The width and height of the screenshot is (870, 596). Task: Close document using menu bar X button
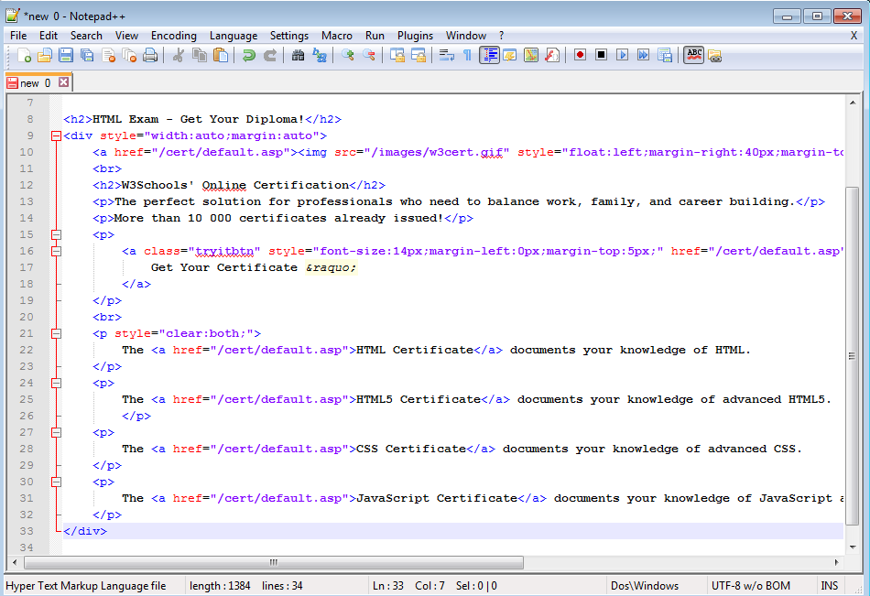[x=854, y=36]
